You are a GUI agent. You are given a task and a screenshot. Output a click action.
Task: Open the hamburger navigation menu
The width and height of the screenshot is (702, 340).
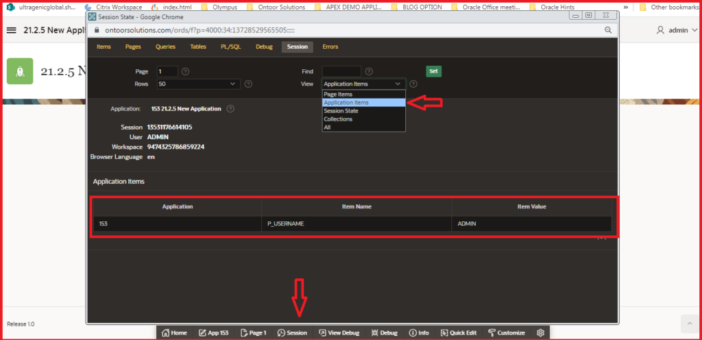coord(11,30)
